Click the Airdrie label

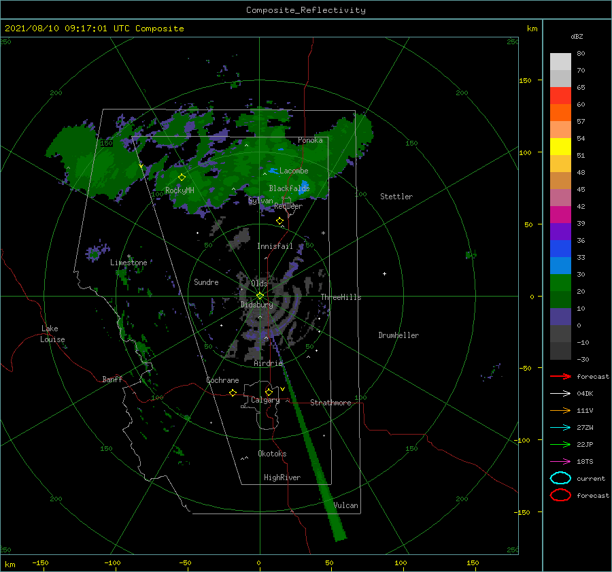click(x=268, y=363)
